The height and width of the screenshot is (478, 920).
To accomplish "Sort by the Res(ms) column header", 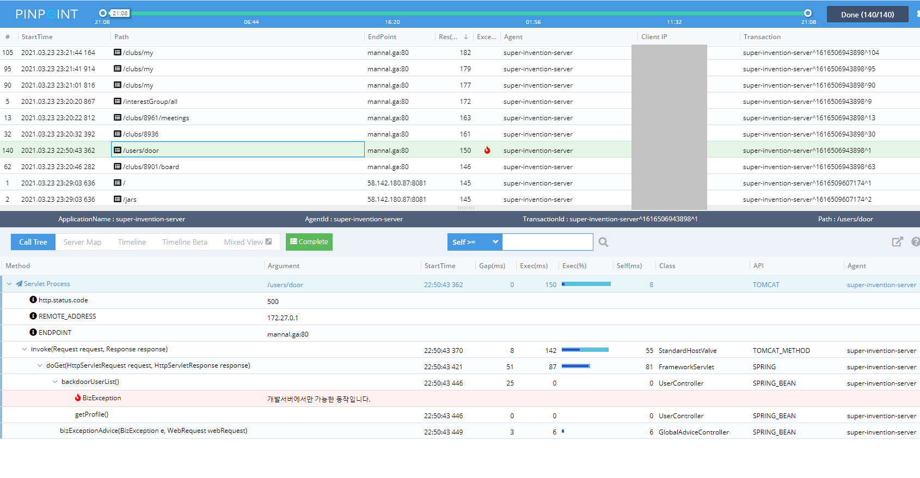I will coord(448,37).
